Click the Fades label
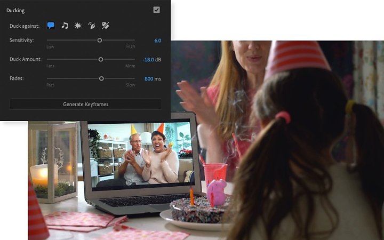The width and height of the screenshot is (384, 240). (17, 78)
